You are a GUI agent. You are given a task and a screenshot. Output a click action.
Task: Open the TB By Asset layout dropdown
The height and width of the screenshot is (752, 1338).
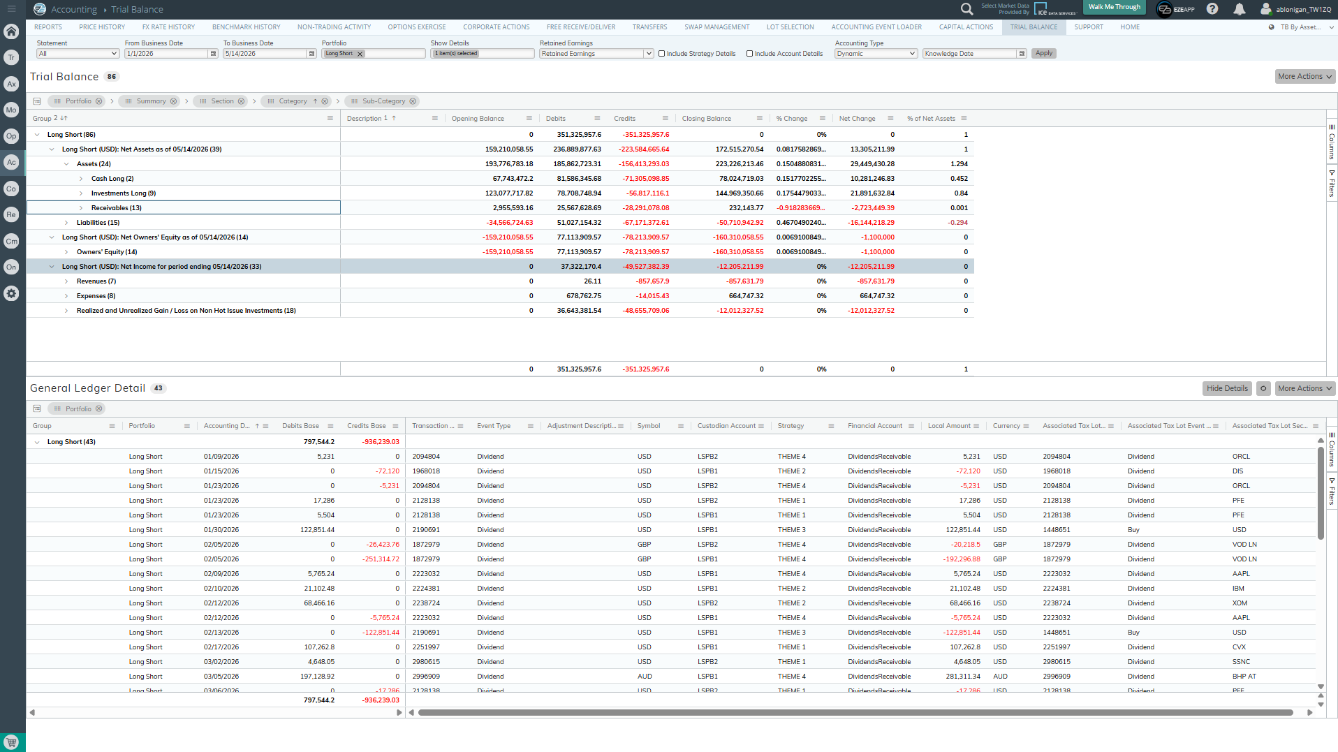[x=1302, y=27]
